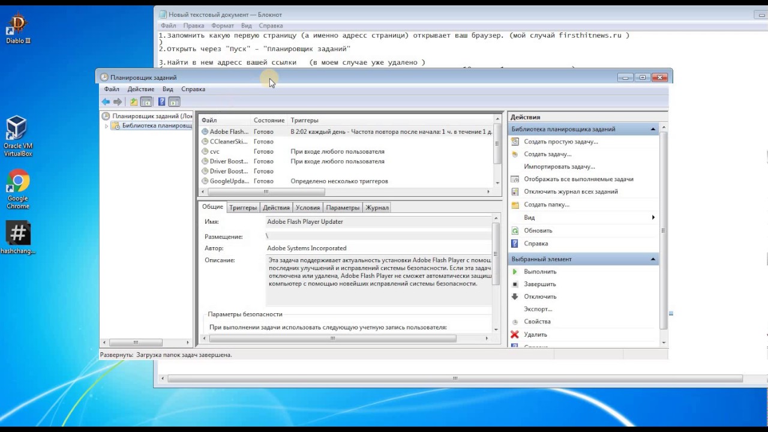Screen dimensions: 768x432
Task: Switch to the Параметры tab
Action: pos(343,208)
